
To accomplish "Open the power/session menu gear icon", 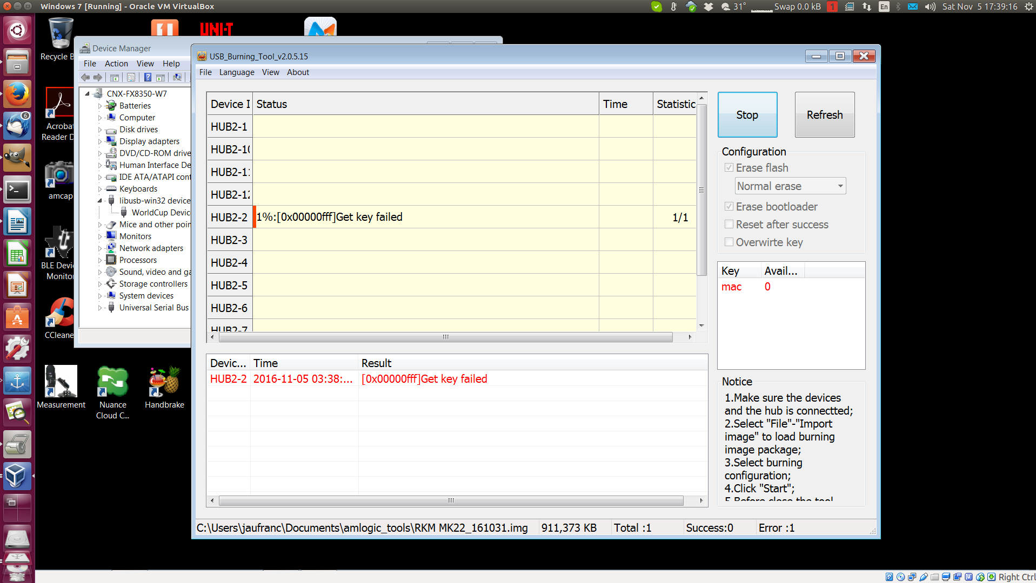I will coord(1028,6).
